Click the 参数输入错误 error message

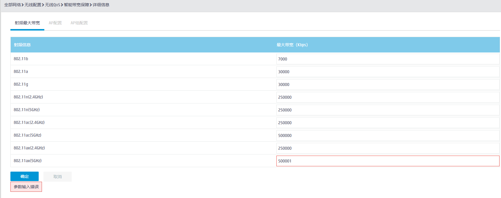(x=26, y=187)
